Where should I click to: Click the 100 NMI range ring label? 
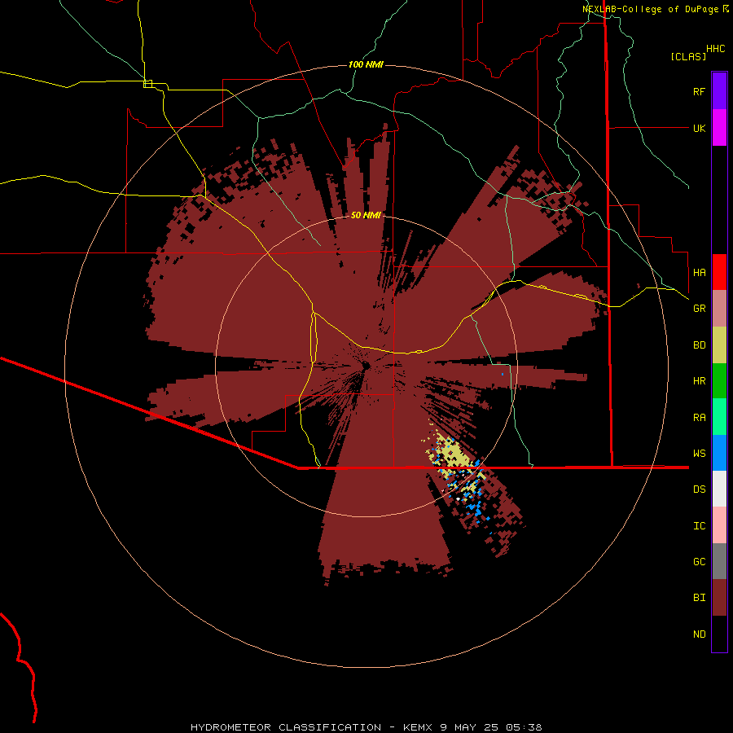click(x=366, y=64)
